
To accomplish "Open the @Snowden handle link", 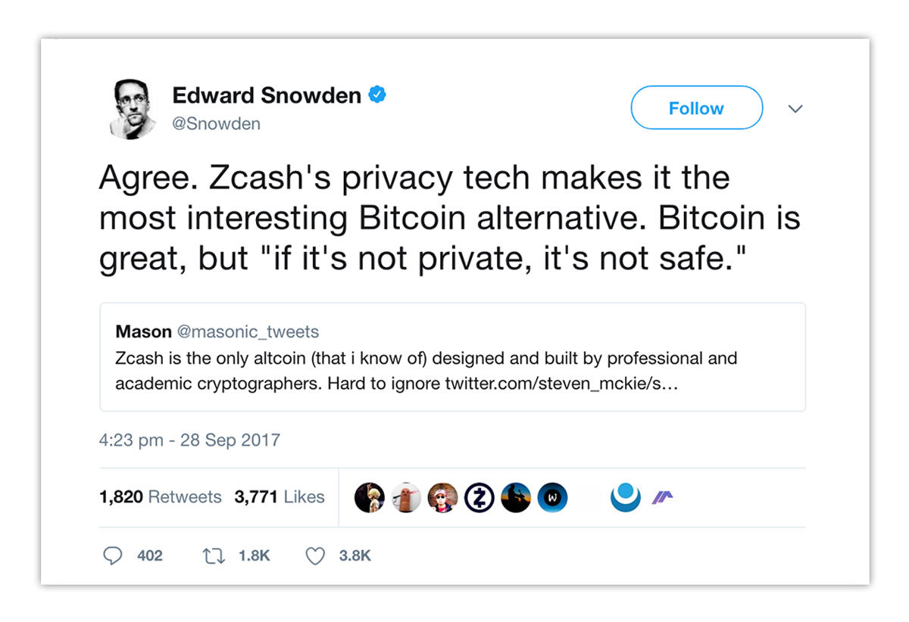I will [x=217, y=124].
